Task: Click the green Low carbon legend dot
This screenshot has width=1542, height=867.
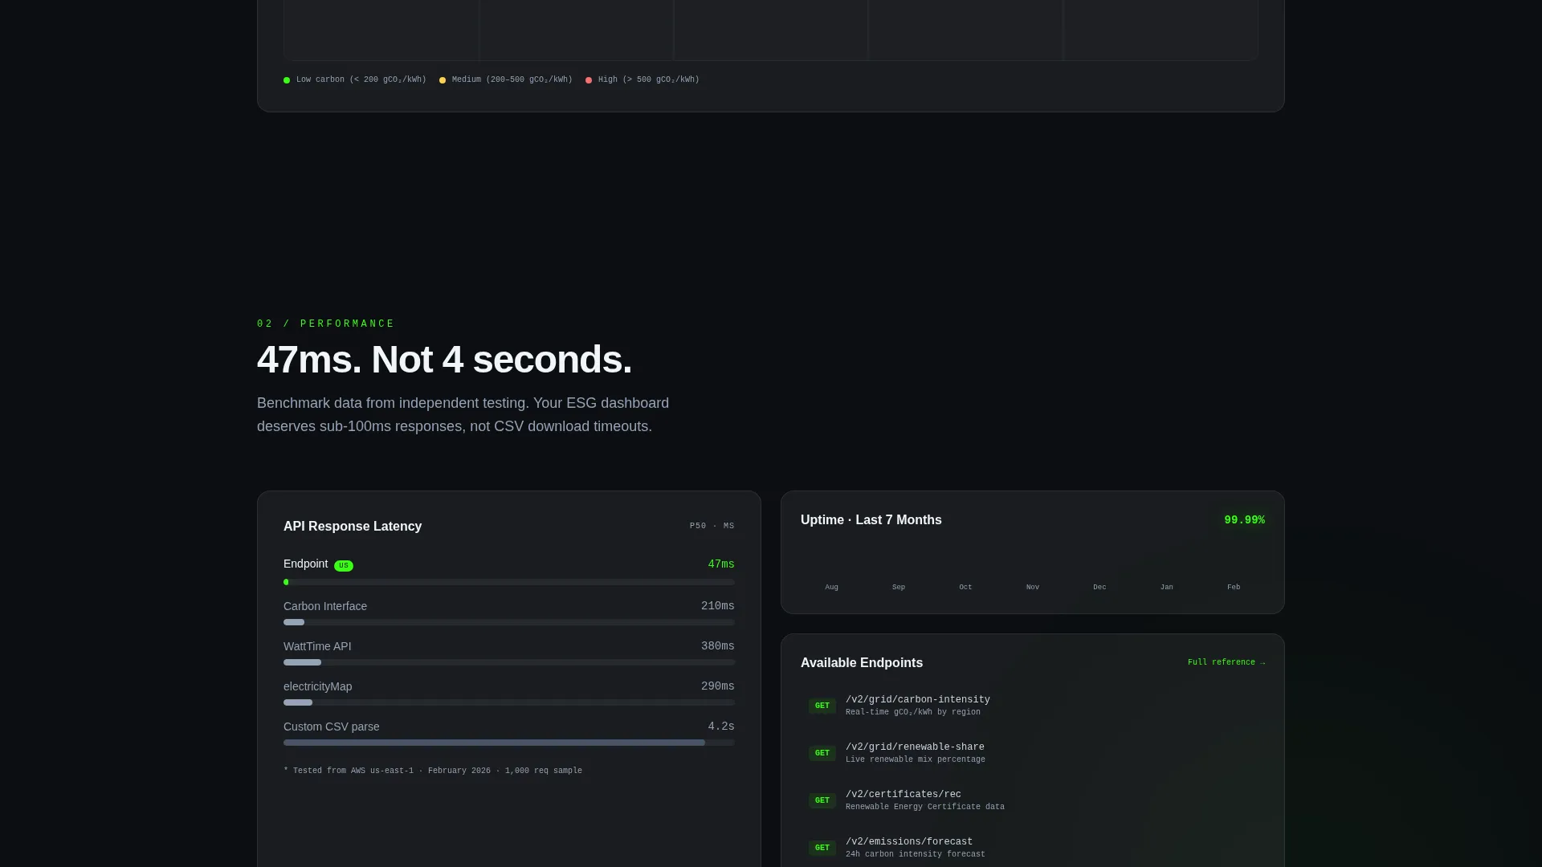Action: coord(287,80)
